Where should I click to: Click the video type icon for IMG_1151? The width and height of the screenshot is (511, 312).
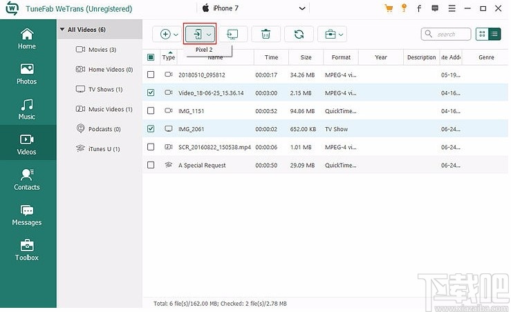pyautogui.click(x=169, y=110)
